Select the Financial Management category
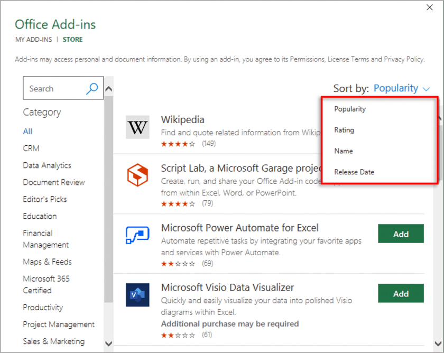The width and height of the screenshot is (444, 353). [x=46, y=239]
